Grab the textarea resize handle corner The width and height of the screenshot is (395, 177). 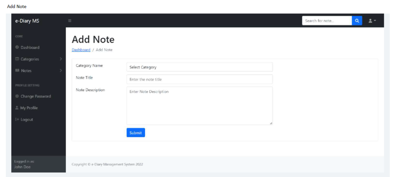271,123
